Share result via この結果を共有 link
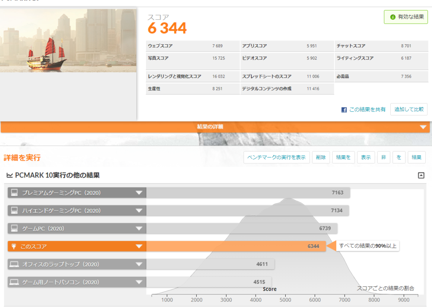This screenshot has width=432, height=308. pos(367,110)
